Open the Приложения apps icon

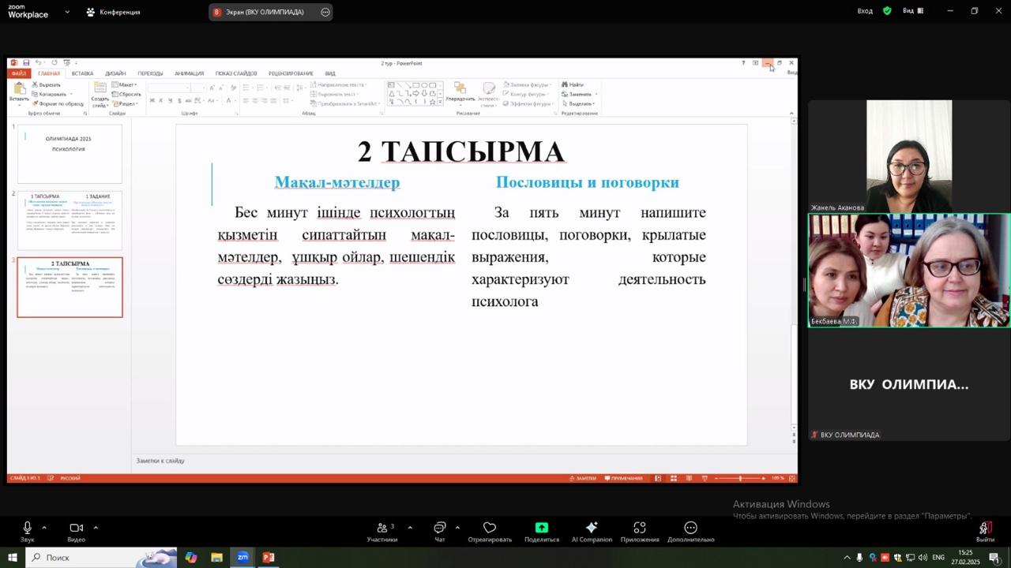tap(640, 528)
